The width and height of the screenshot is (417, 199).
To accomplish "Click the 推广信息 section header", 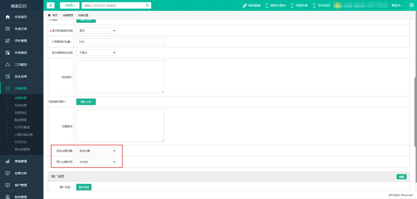I will tap(229, 176).
